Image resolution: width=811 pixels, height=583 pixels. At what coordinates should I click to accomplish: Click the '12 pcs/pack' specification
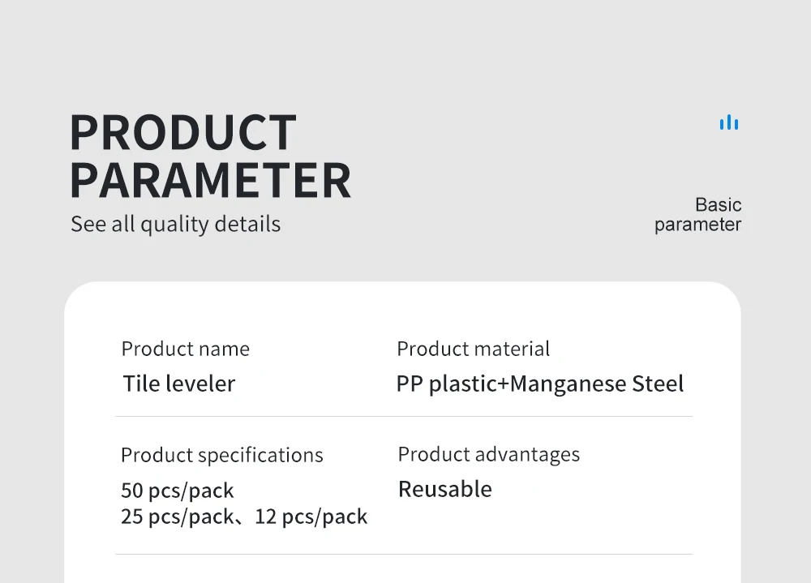click(311, 517)
